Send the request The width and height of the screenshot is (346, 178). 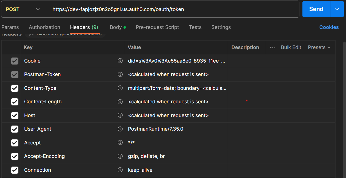click(x=316, y=9)
